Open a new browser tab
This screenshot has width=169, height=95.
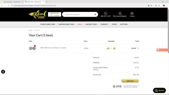pos(47,2)
